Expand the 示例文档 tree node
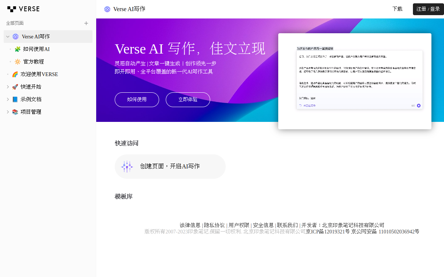The image size is (444, 277). coord(8,99)
